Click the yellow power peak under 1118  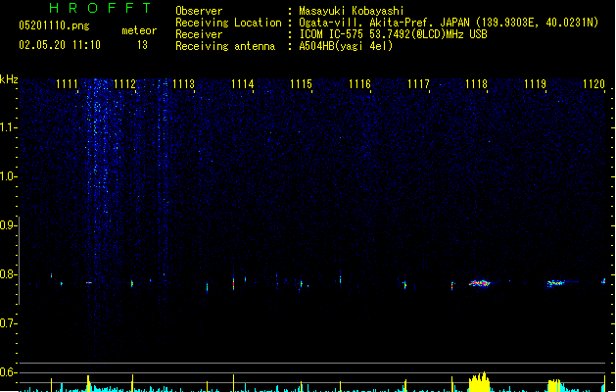tap(479, 382)
